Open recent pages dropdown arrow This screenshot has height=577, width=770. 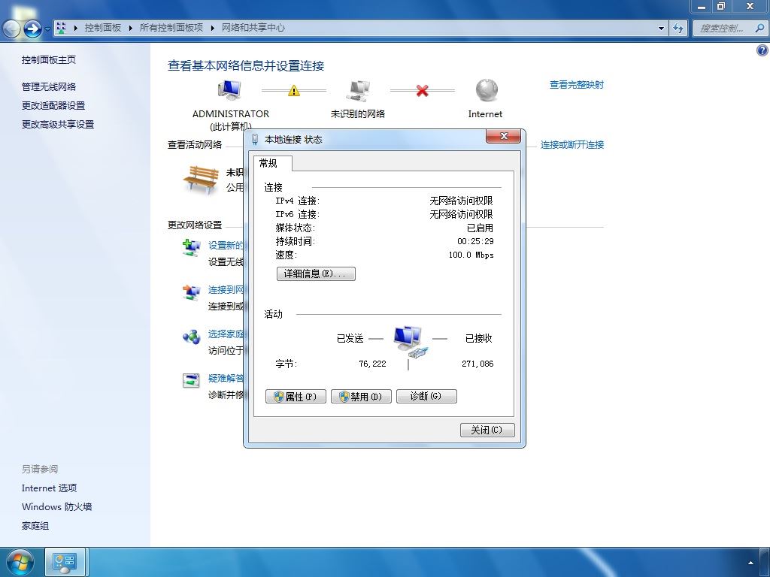coord(47,29)
